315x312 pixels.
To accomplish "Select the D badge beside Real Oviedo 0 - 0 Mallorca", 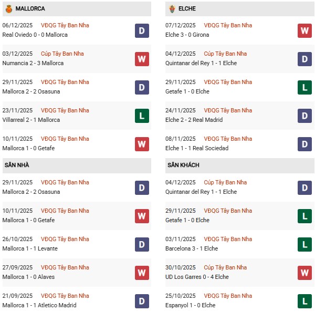I will [x=142, y=30].
